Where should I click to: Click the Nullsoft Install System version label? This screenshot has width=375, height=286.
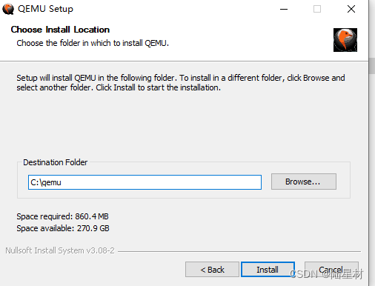click(x=60, y=250)
